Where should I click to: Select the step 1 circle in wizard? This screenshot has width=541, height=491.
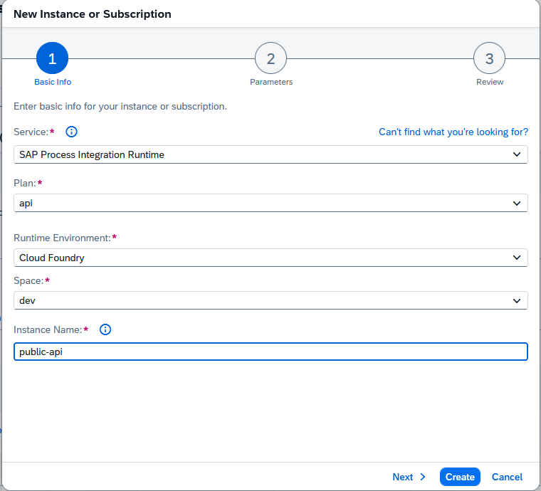coord(52,59)
